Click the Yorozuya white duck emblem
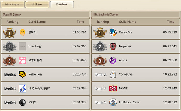This screenshot has height=111, width=181. (113, 75)
